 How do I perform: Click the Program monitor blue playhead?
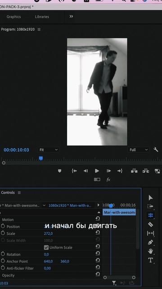41,158
